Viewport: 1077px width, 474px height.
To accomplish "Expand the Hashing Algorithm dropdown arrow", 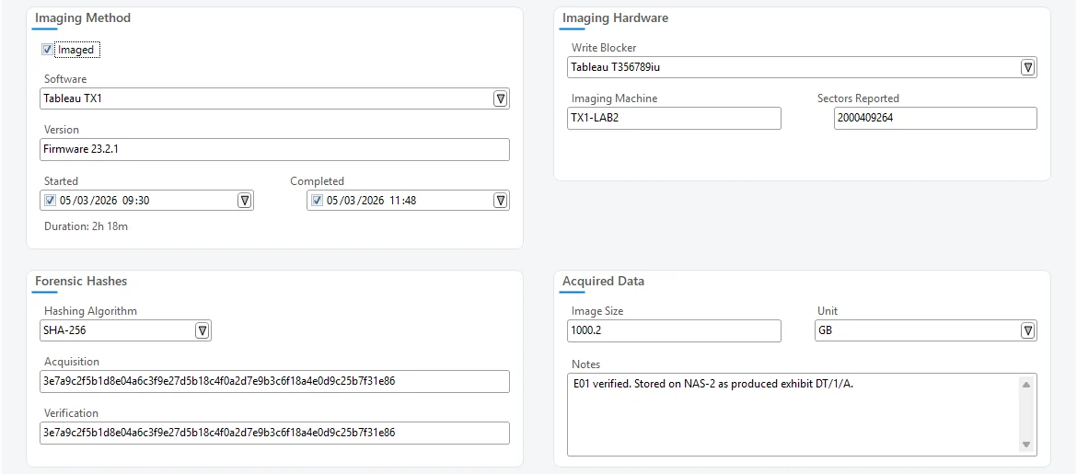I will coord(203,330).
